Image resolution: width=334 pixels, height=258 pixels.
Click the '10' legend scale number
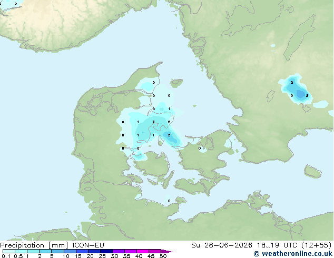coord(66,256)
